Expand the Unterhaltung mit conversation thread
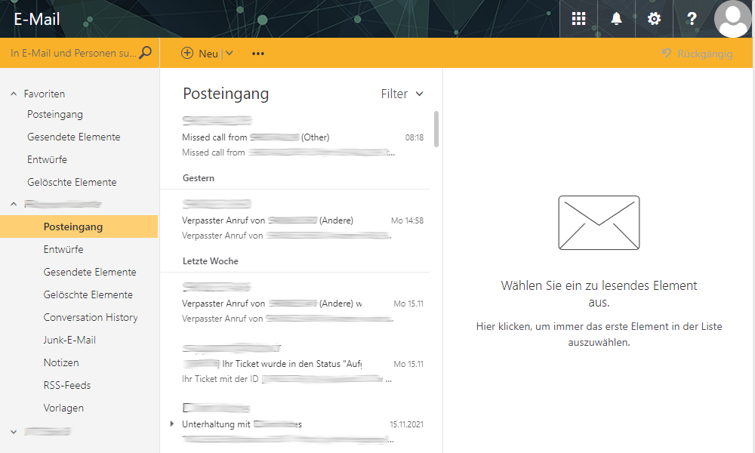The image size is (755, 453). click(172, 424)
